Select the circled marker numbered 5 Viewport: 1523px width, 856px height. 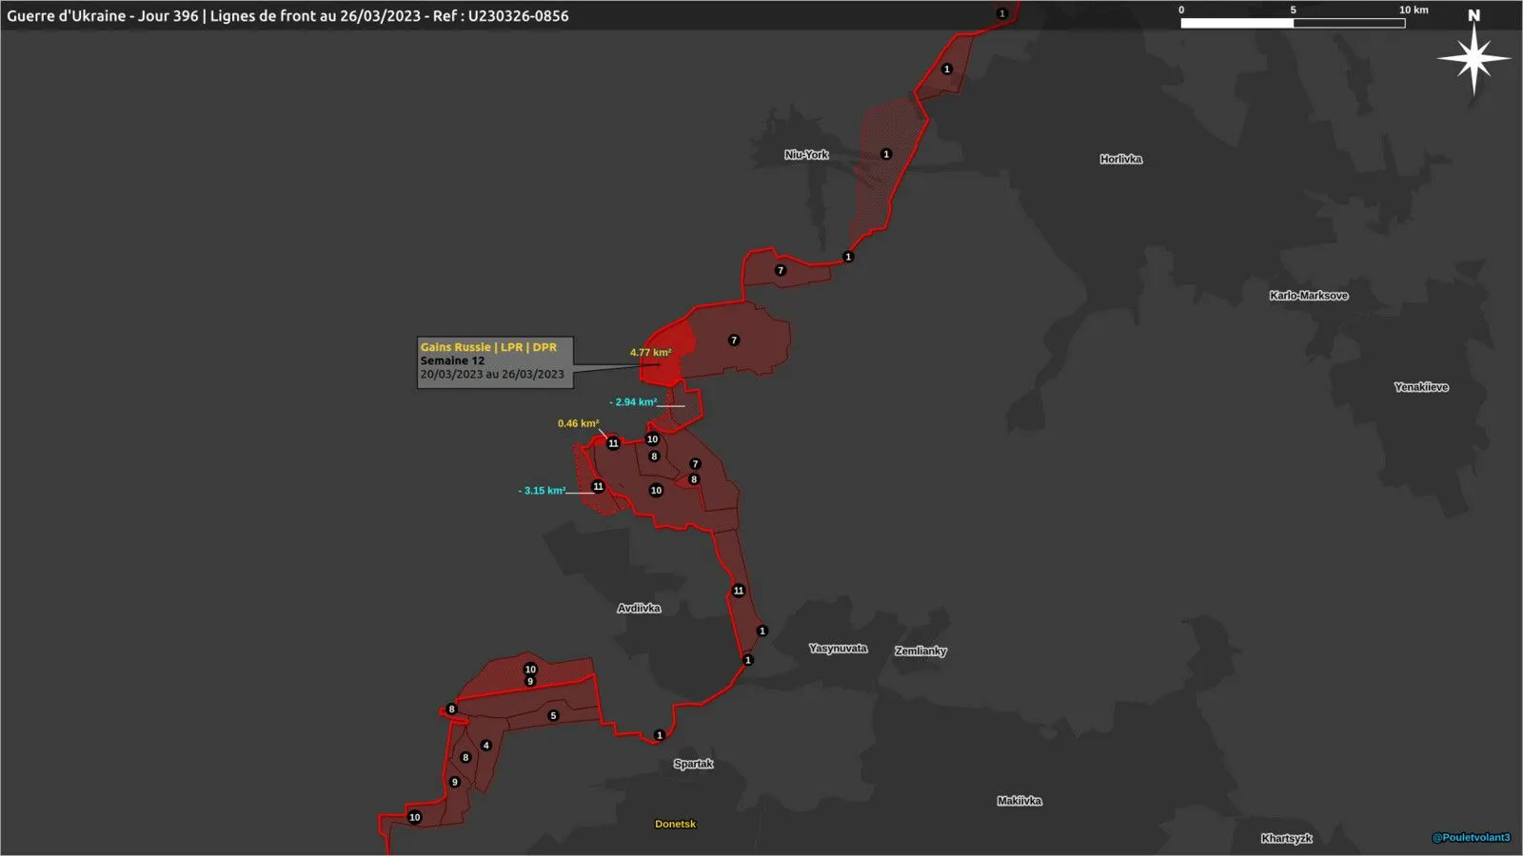[x=553, y=715]
